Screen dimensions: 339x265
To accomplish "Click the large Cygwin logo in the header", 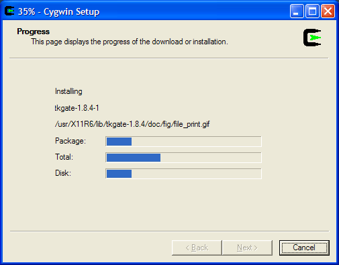I will tap(312, 38).
